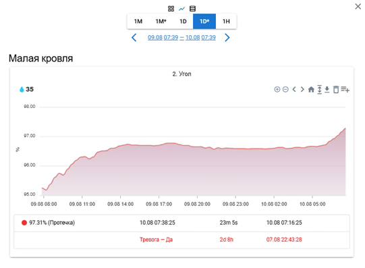Go to the previous date range
Viewport: 365px width, 268px height.
click(134, 38)
